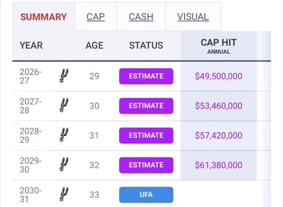Click the Spurs logo in 2030-31 row
283x207 pixels.
click(64, 194)
